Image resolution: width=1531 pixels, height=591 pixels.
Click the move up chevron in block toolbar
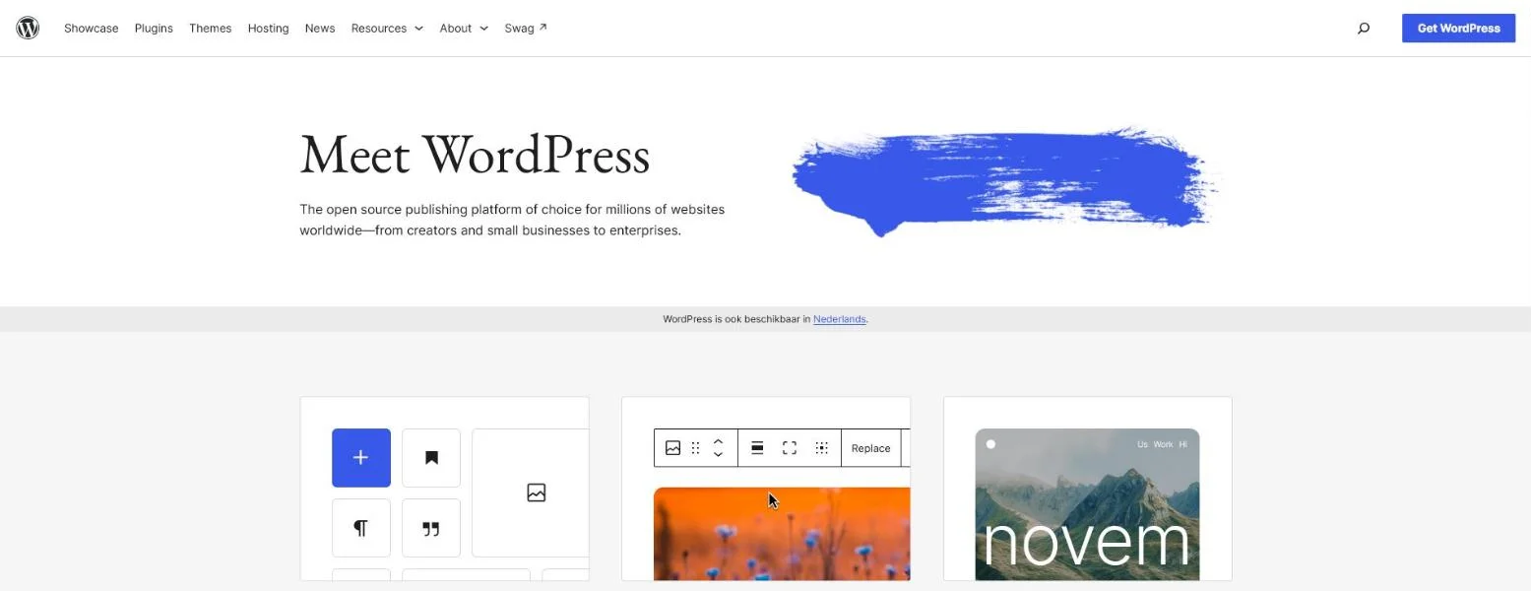(718, 441)
